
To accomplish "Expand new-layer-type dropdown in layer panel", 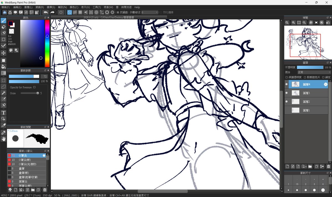I will tap(306, 167).
